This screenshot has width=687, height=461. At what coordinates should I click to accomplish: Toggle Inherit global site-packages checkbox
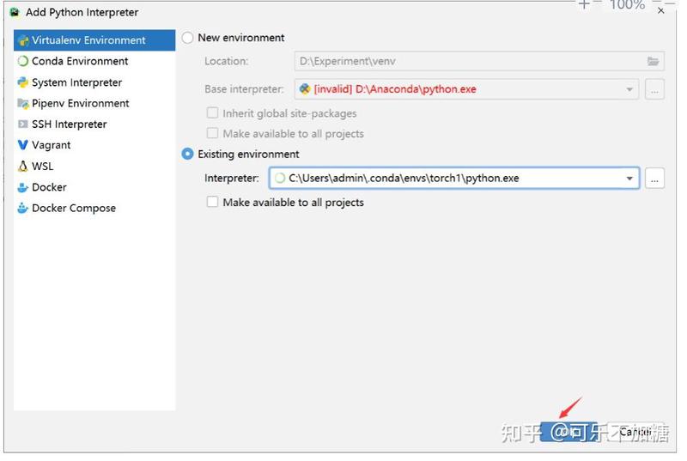pyautogui.click(x=212, y=113)
